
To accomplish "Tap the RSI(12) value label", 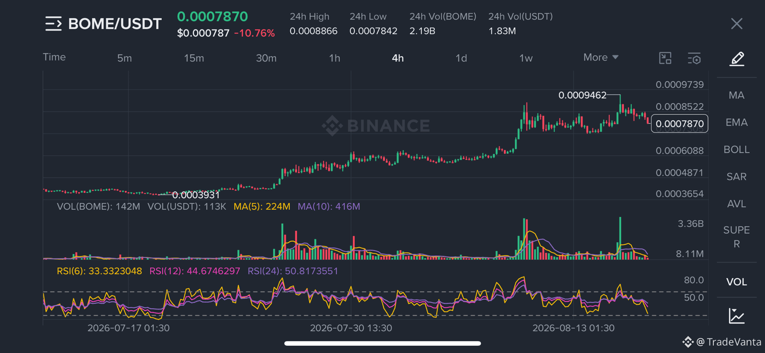I will (195, 271).
